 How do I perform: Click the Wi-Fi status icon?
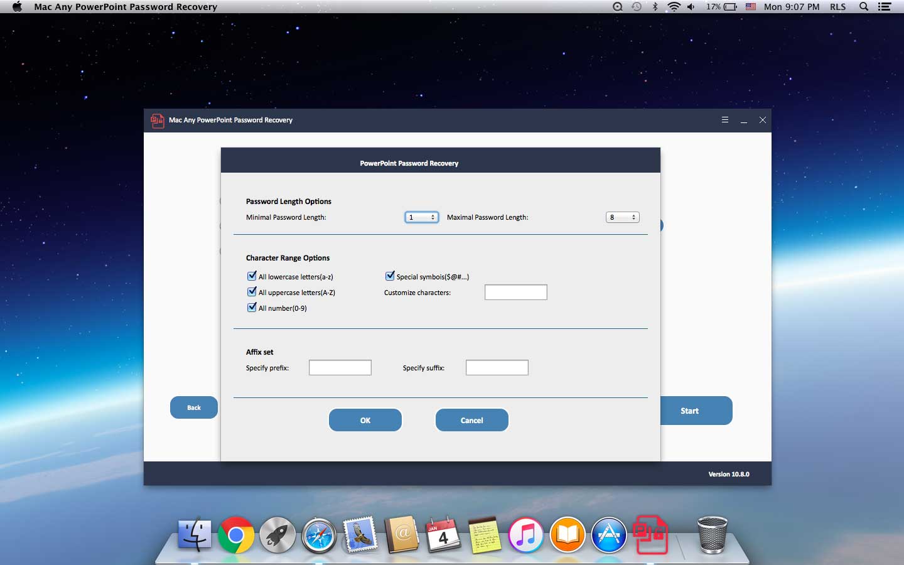click(x=674, y=7)
